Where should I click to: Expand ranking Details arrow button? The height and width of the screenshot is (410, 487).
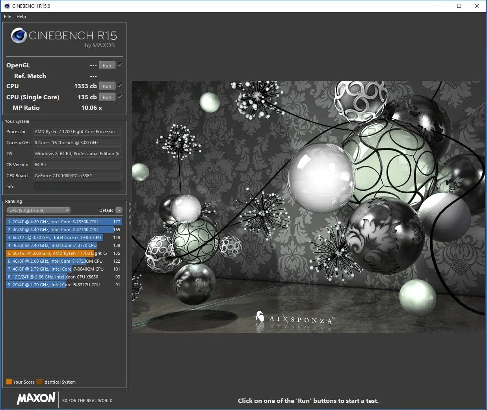[x=119, y=210]
